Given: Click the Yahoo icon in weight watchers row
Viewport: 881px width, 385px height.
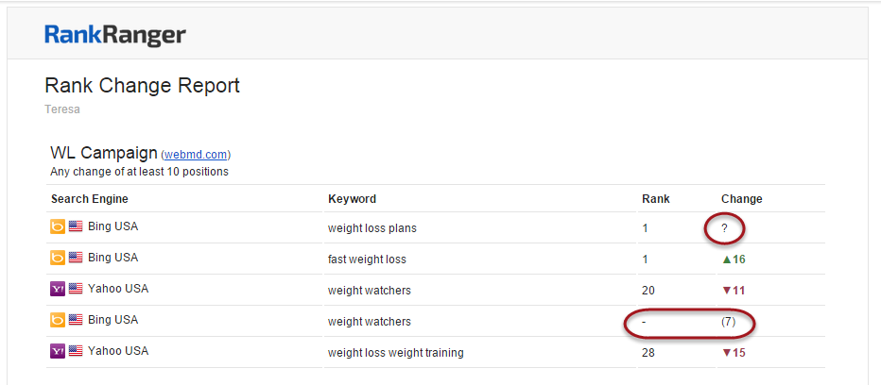Looking at the screenshot, I should coord(58,289).
